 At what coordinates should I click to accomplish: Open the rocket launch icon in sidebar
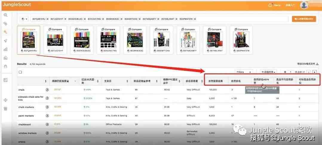coord(6,41)
